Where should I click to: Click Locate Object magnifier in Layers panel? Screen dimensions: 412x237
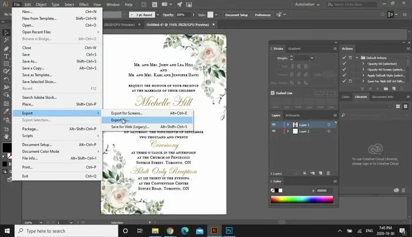click(297, 173)
